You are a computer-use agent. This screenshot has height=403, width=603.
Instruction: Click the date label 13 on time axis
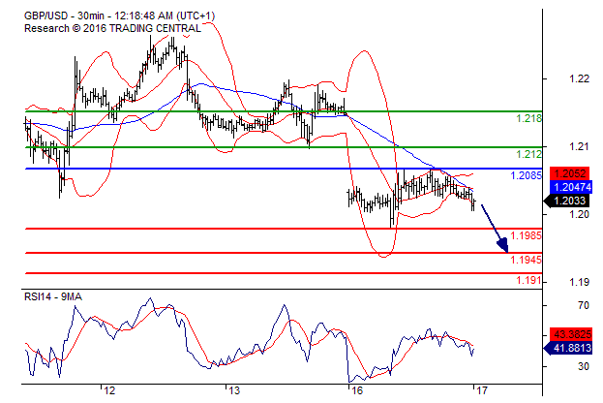234,390
